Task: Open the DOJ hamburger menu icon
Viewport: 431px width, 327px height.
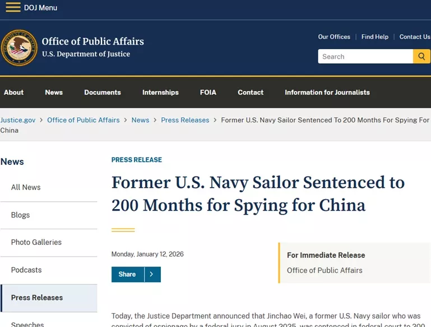Action: pos(13,8)
